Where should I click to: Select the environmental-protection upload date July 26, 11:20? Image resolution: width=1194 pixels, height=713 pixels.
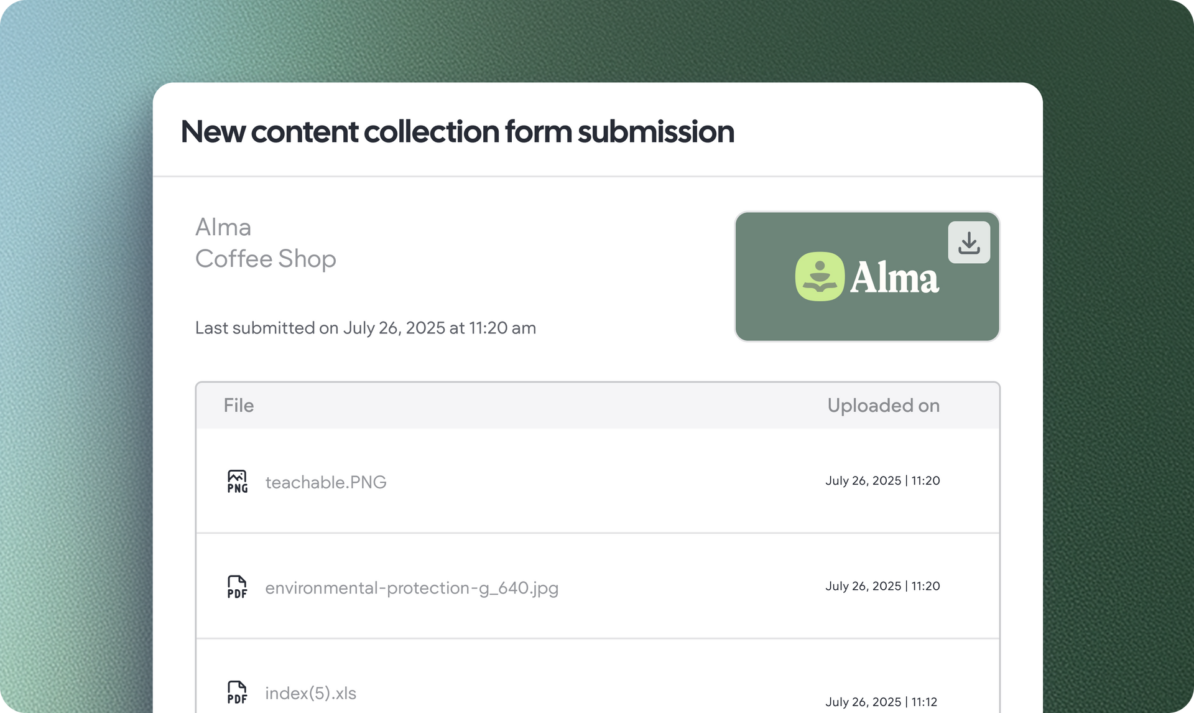click(x=882, y=586)
